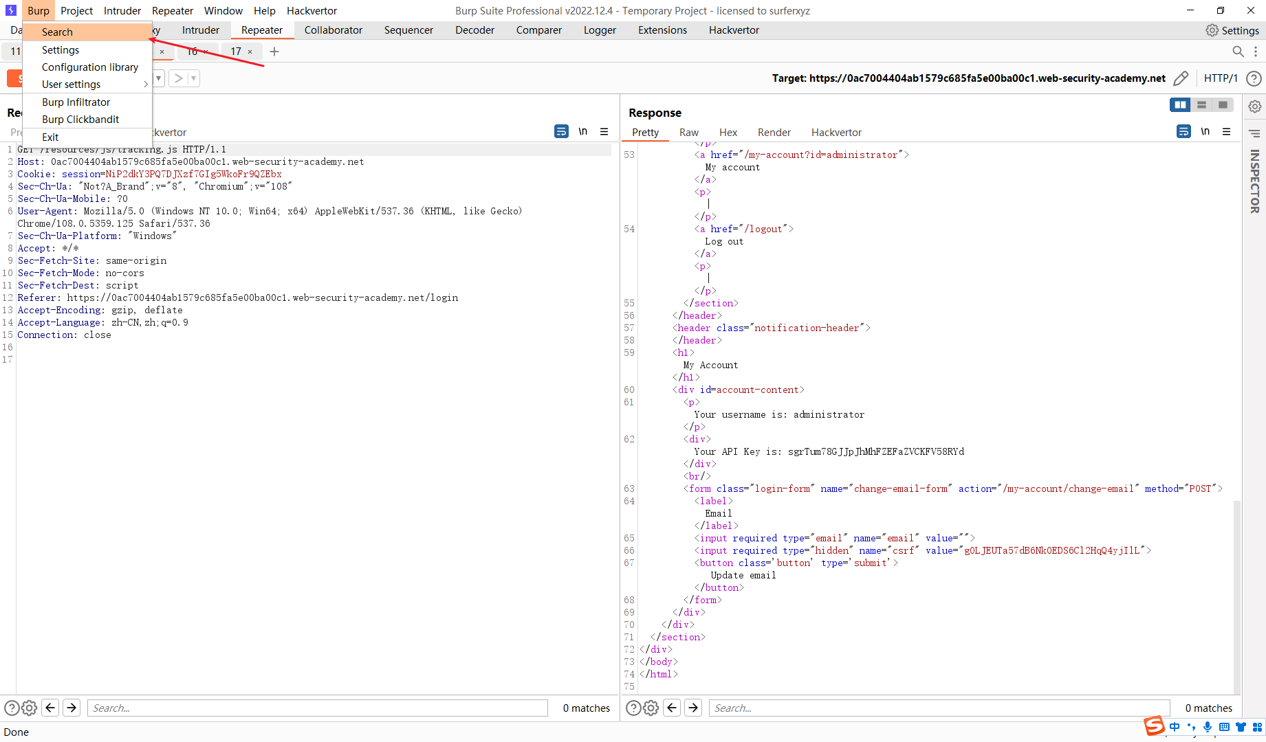
Task: Open the Window menu
Action: click(223, 10)
